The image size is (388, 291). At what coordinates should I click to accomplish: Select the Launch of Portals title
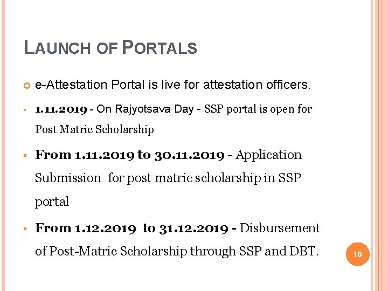click(x=110, y=47)
